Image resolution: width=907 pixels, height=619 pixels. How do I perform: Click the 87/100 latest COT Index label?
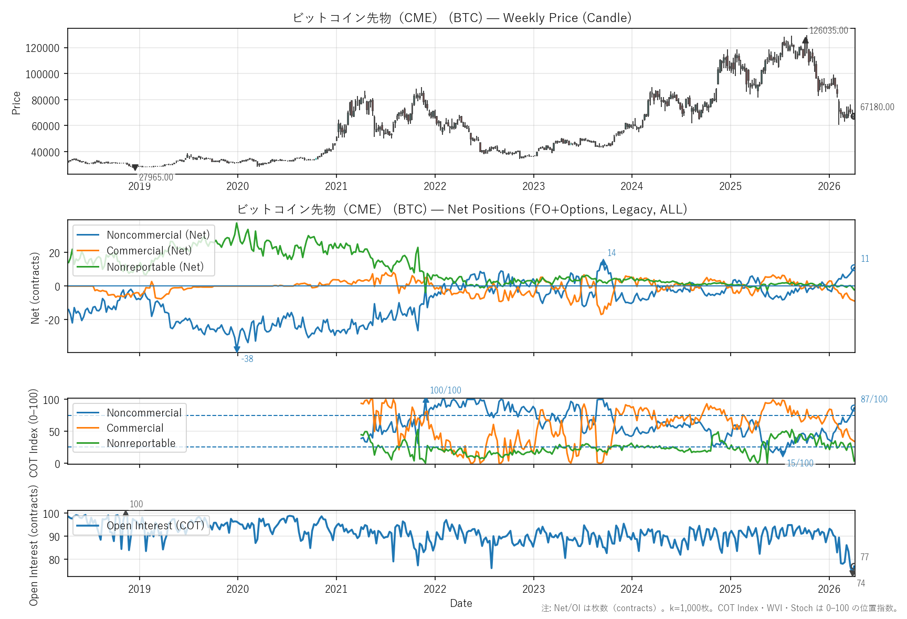point(873,399)
